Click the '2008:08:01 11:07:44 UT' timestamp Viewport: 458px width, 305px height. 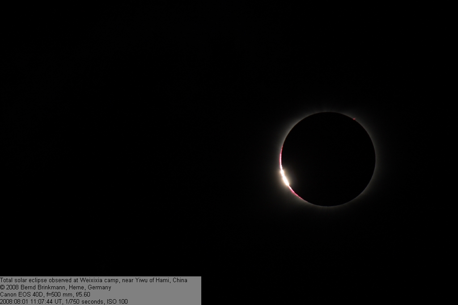(30, 302)
